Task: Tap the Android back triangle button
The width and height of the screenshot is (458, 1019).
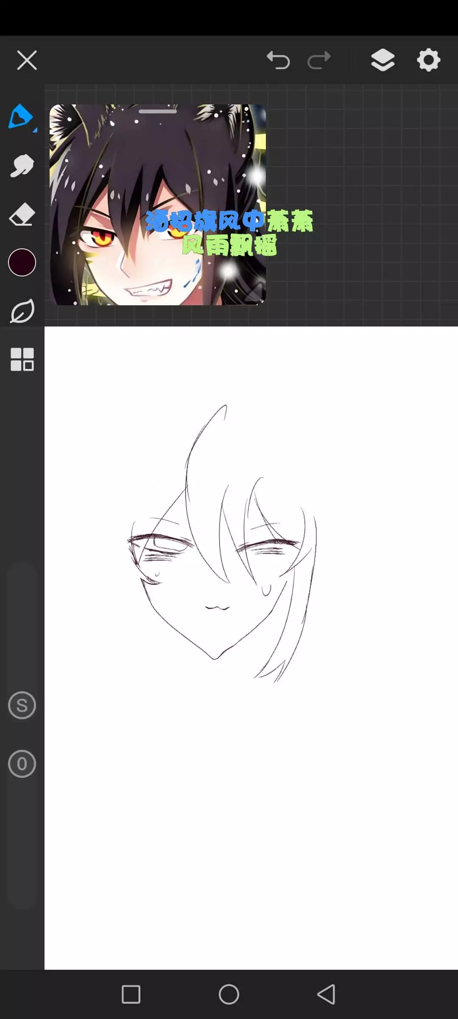Action: 327,994
